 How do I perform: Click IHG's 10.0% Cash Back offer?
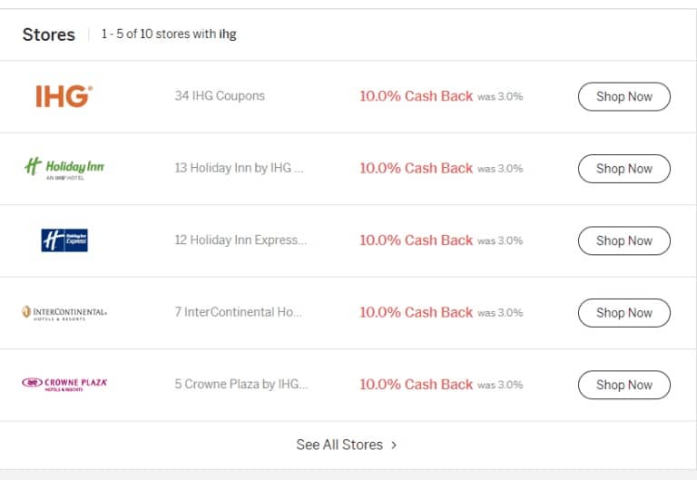[416, 96]
